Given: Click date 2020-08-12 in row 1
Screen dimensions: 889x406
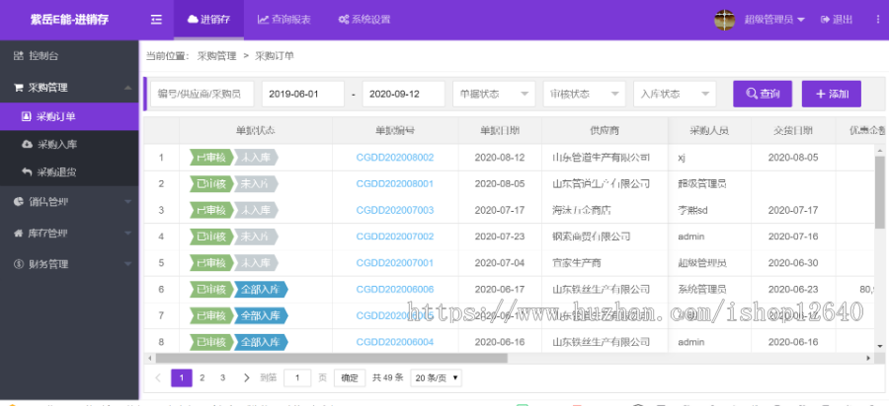Looking at the screenshot, I should tap(500, 158).
